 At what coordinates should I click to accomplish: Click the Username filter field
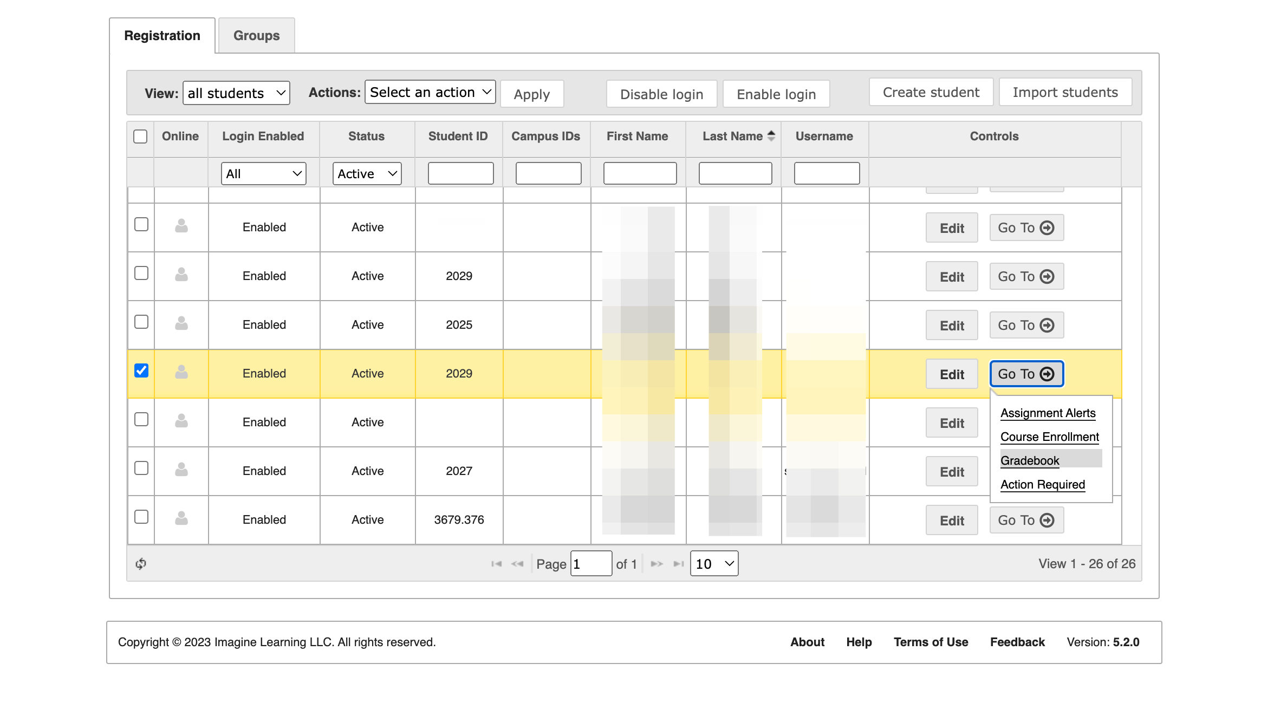tap(827, 173)
